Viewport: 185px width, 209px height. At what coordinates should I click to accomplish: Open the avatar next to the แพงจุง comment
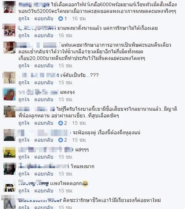coord(10,94)
